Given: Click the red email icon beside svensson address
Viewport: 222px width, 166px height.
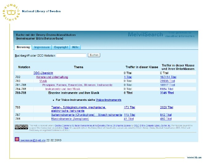Looking at the screenshot, I should (17, 139).
